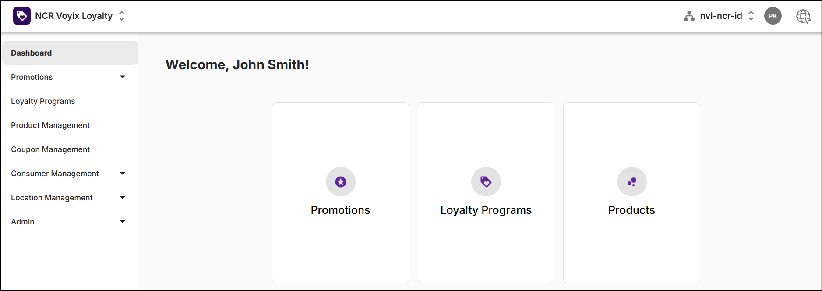The image size is (822, 291).
Task: Expand the Promotions sidebar arrow
Action: [123, 77]
